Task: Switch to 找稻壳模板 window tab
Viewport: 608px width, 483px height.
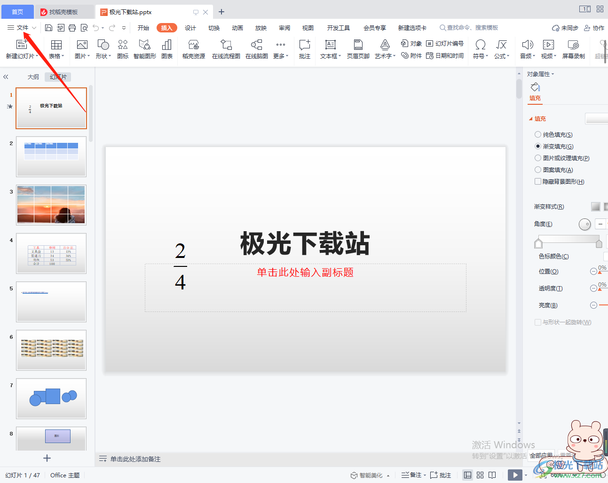Action: [x=64, y=12]
